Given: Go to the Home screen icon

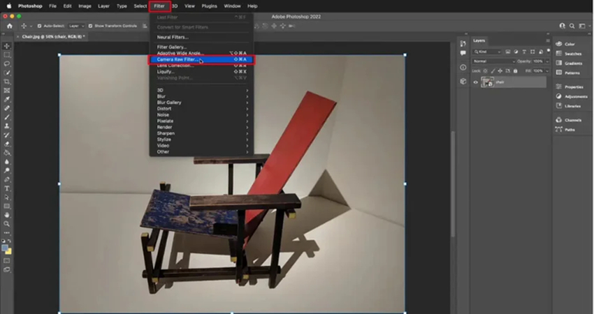Looking at the screenshot, I should point(10,26).
